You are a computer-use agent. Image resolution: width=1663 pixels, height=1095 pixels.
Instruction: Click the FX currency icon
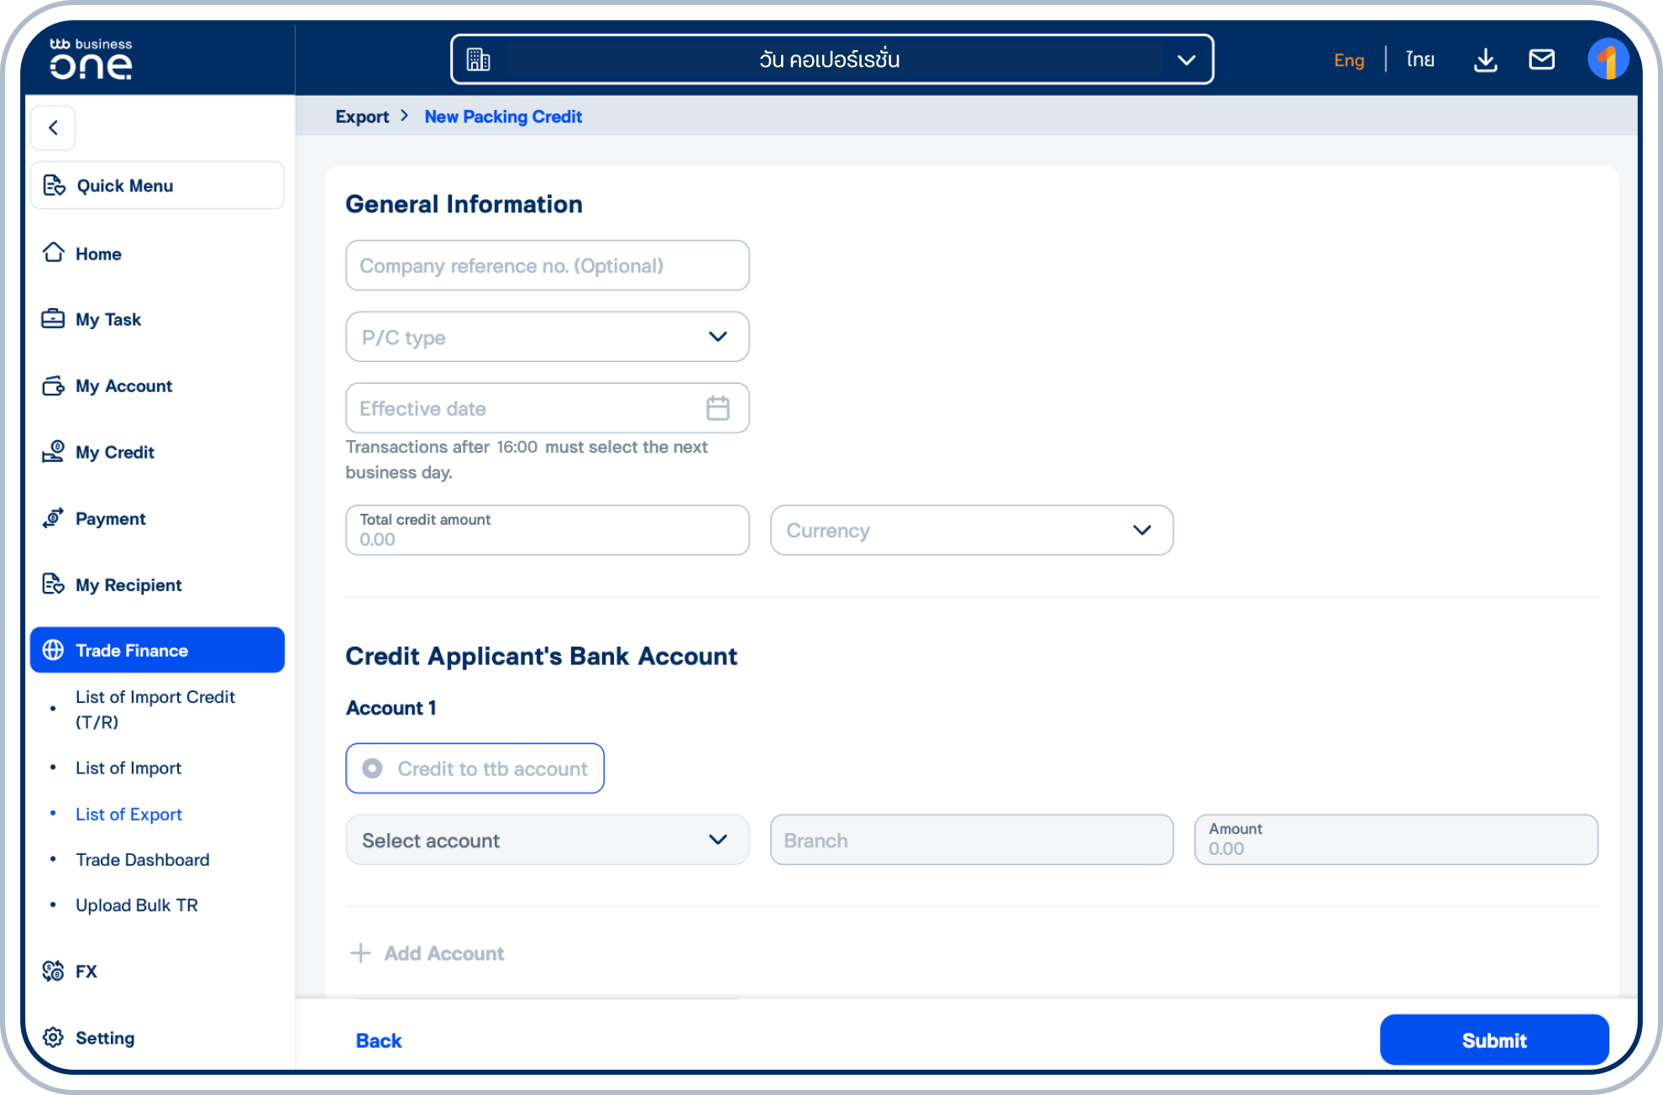pos(53,972)
